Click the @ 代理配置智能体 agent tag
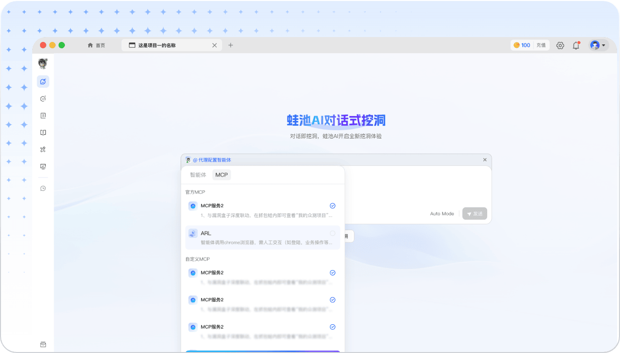 211,160
